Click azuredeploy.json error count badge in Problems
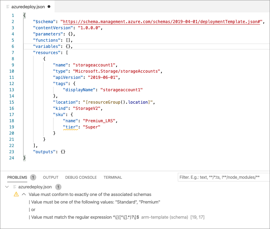270x229 pixels. (58, 187)
